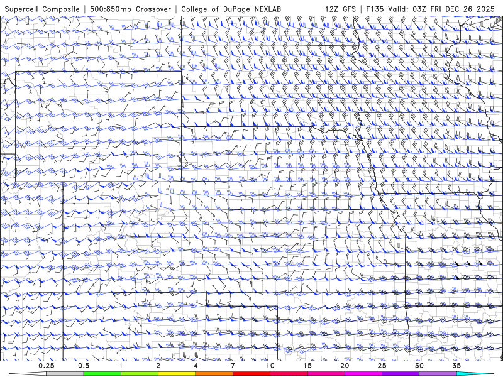Select the '15' scale label
Viewport: 503px width, 377px height.
pyautogui.click(x=307, y=366)
